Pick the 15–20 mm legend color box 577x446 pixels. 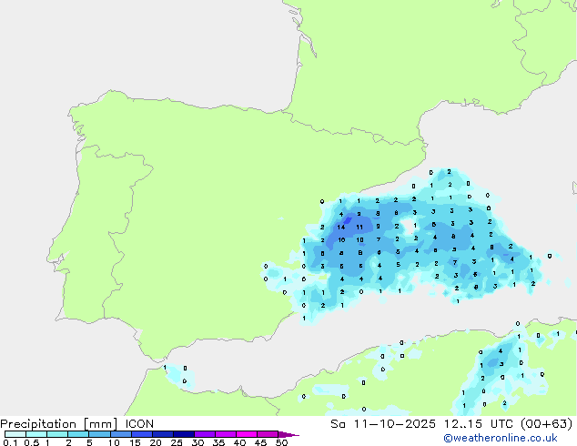142,434
